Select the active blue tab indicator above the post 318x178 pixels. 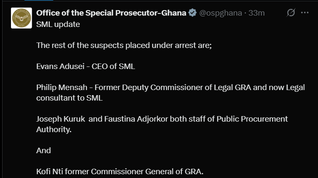(39, 0)
